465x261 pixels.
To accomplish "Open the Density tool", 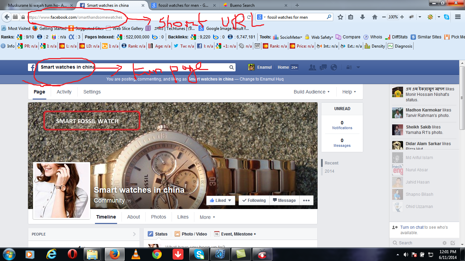I will click(375, 46).
